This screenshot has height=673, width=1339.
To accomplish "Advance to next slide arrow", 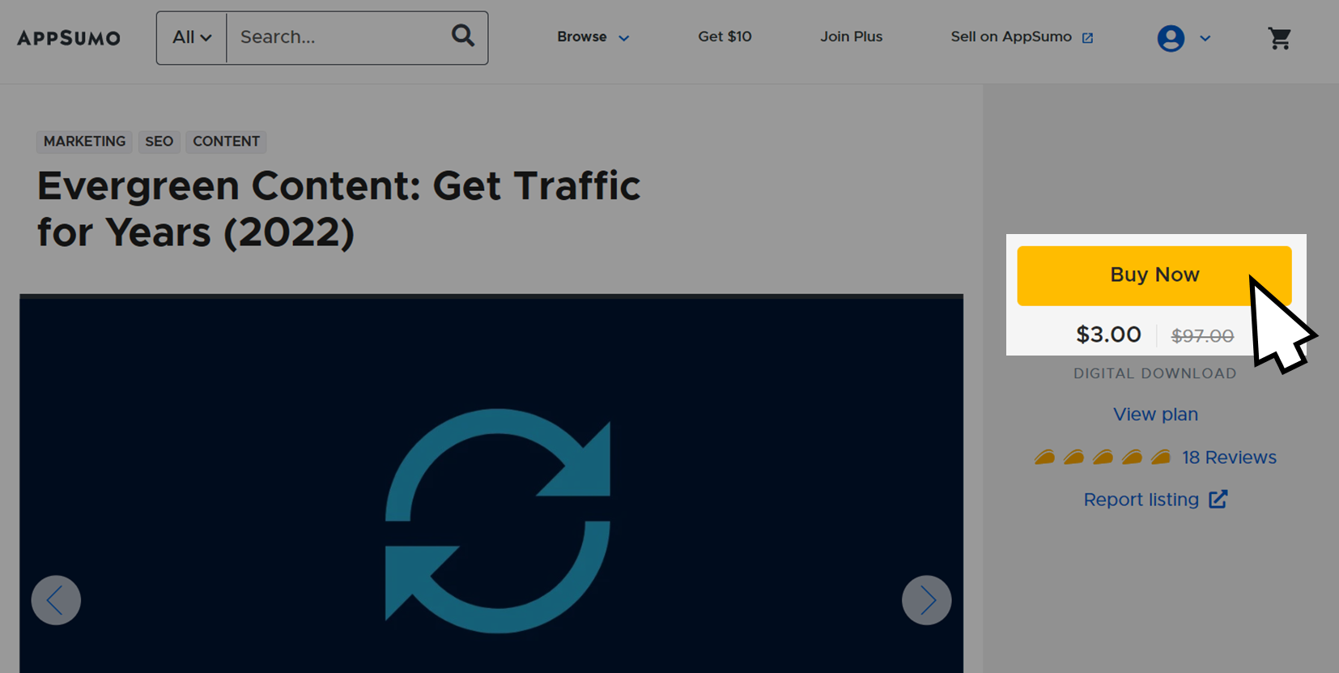I will coord(927,600).
